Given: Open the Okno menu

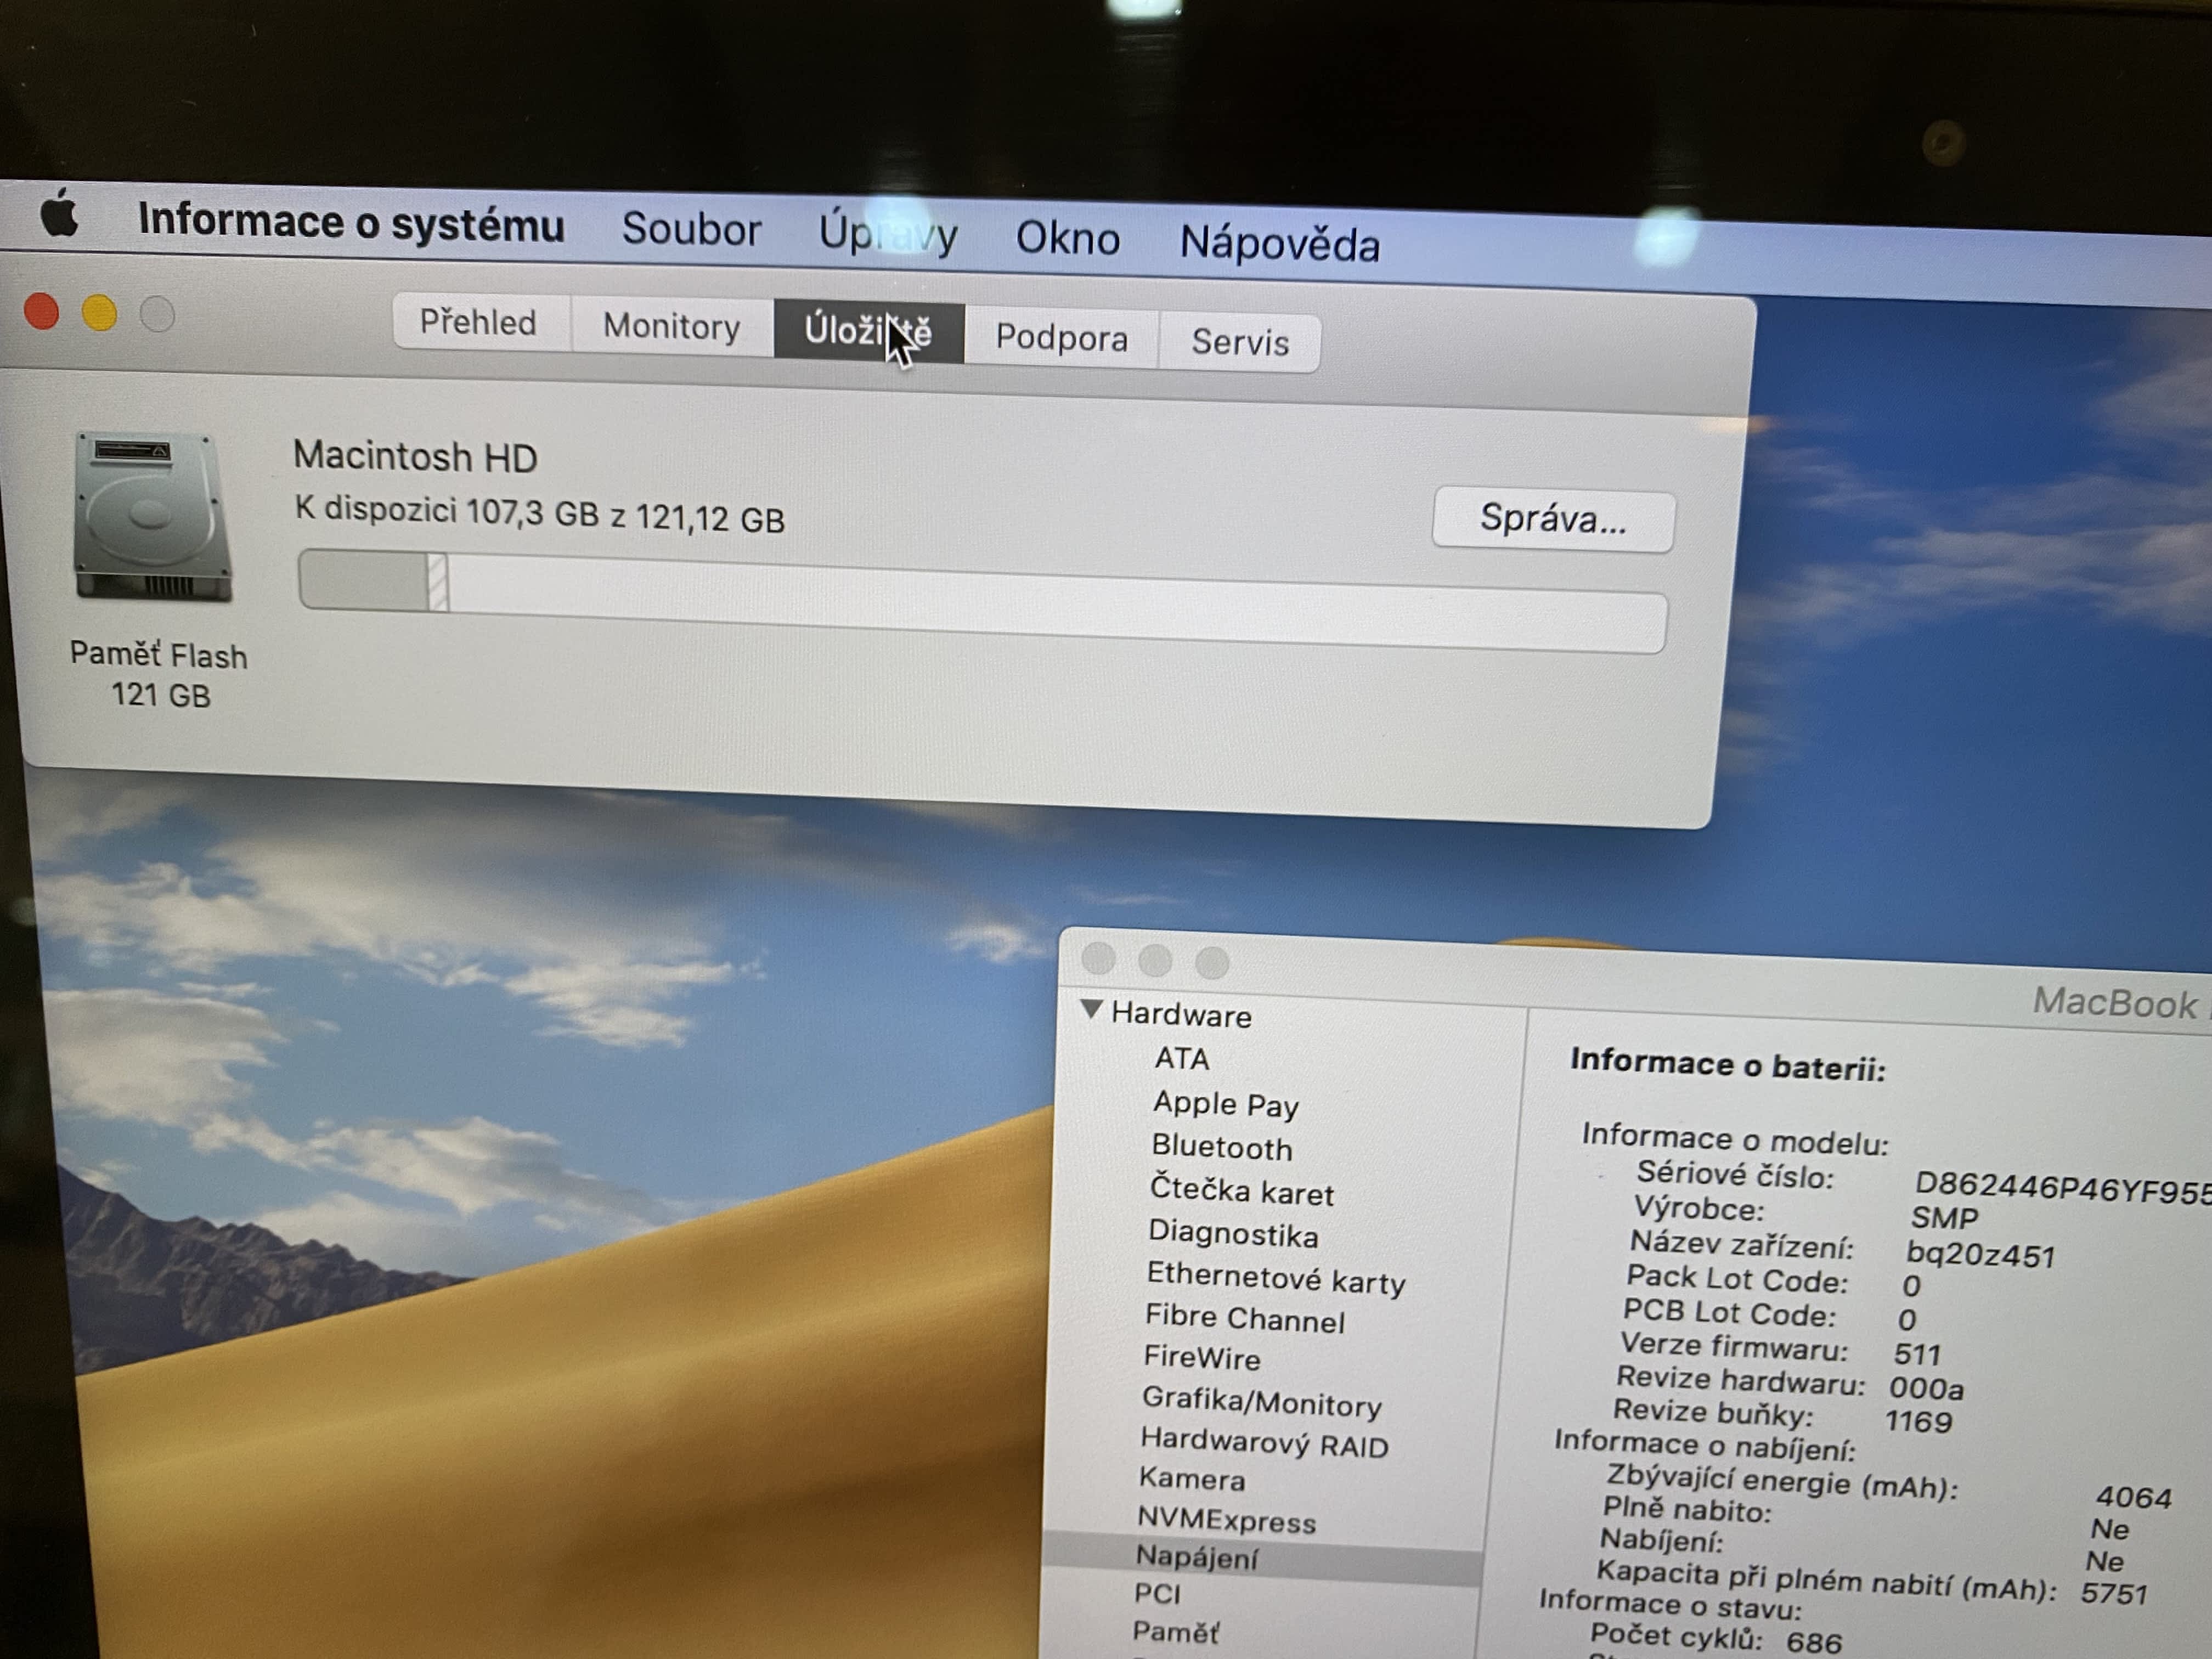Looking at the screenshot, I should [1067, 239].
